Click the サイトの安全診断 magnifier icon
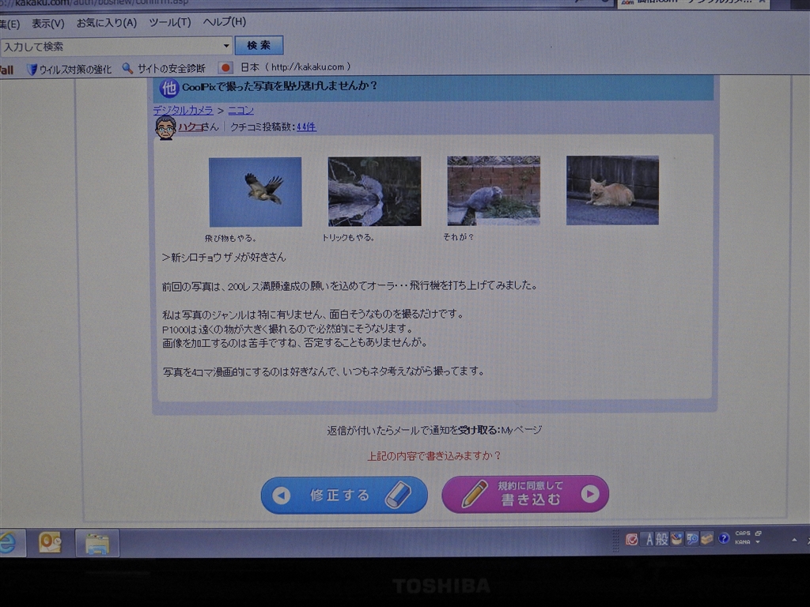Image resolution: width=810 pixels, height=607 pixels. (x=127, y=68)
